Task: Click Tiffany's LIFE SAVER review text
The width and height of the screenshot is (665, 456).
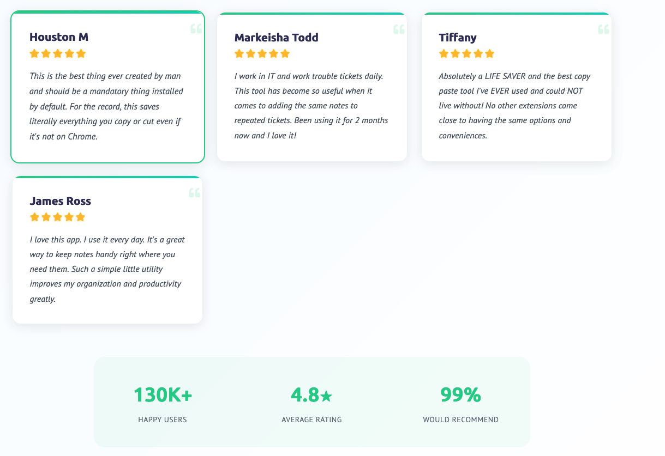Action: tap(515, 105)
